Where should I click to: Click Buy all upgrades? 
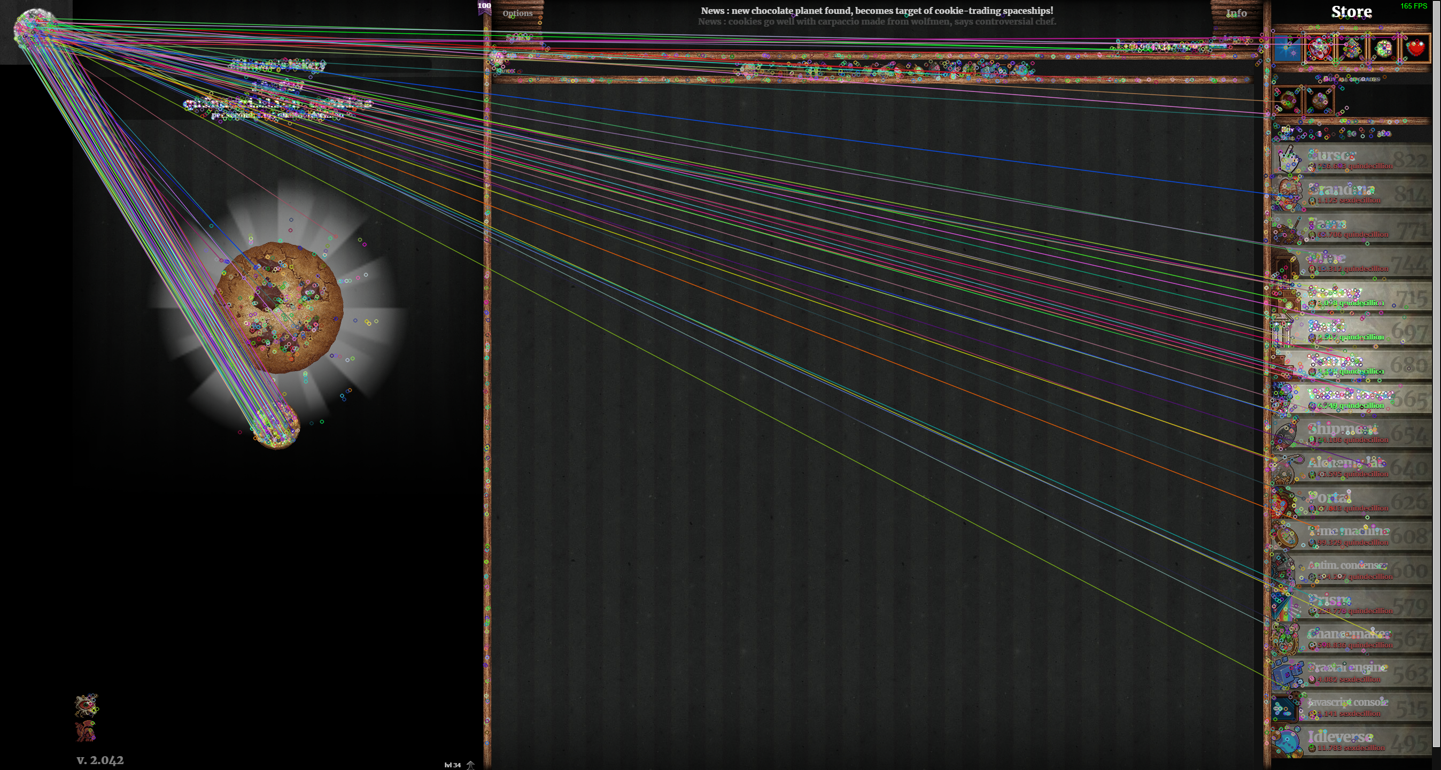[1351, 79]
